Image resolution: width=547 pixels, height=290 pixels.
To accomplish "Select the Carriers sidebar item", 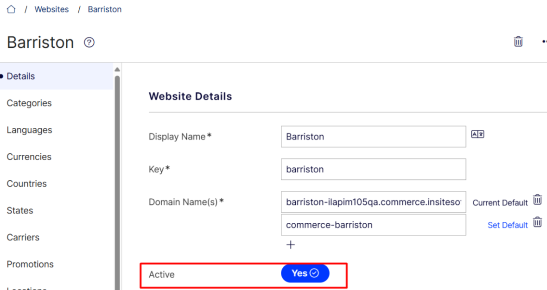I will (x=23, y=237).
